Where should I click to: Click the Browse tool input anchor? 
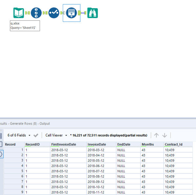point(85,13)
